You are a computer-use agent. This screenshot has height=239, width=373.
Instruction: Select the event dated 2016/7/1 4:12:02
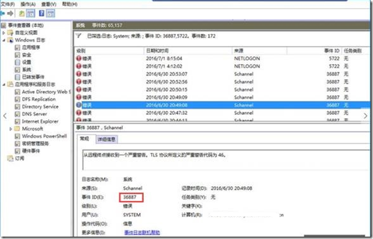pyautogui.click(x=222, y=66)
